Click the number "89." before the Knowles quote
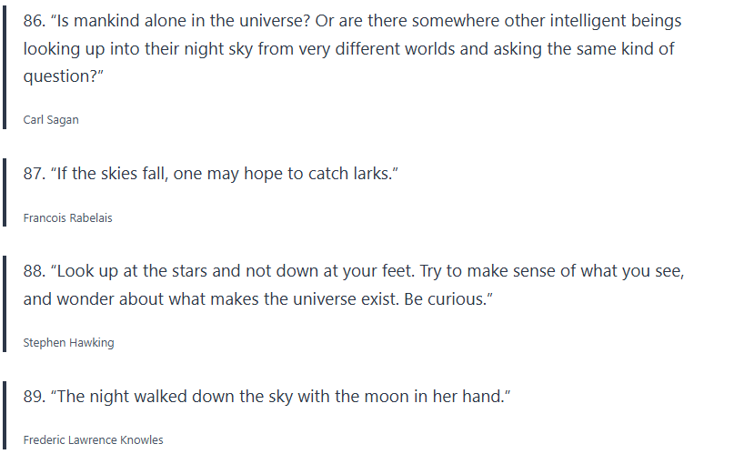 click(35, 397)
